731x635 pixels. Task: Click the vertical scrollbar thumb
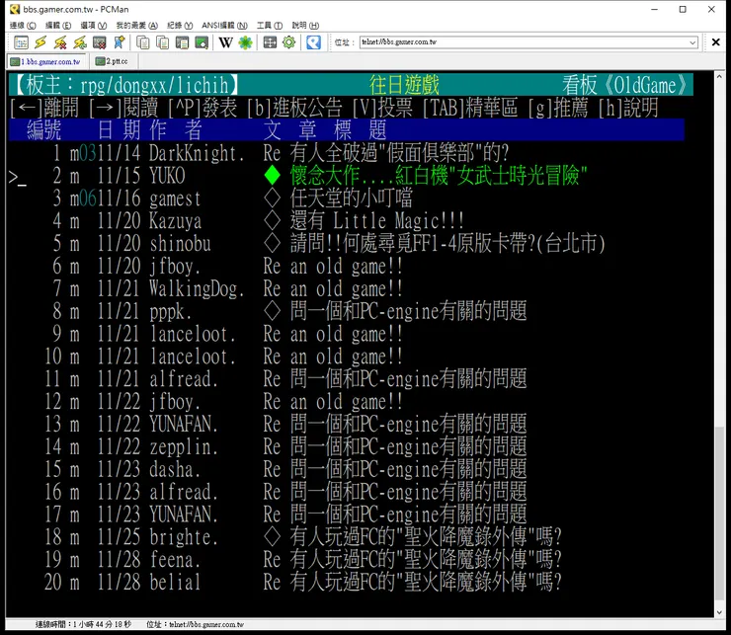[719, 513]
